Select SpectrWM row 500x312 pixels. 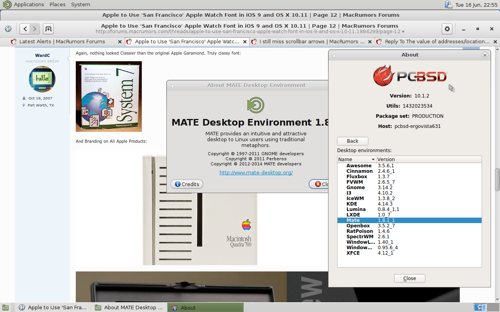click(409, 237)
